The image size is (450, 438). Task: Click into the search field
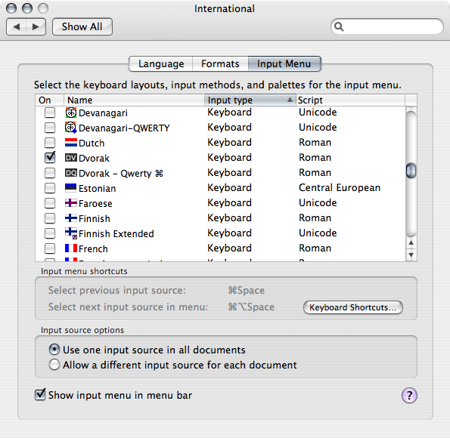(387, 26)
